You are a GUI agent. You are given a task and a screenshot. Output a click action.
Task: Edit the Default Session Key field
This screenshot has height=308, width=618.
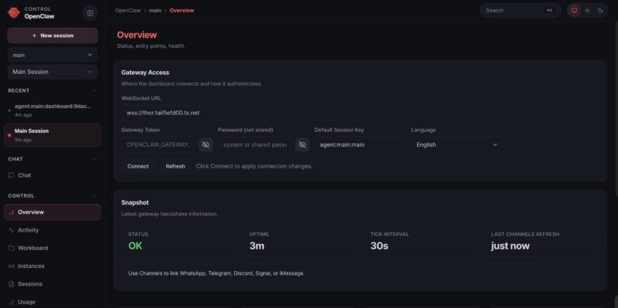(x=359, y=144)
